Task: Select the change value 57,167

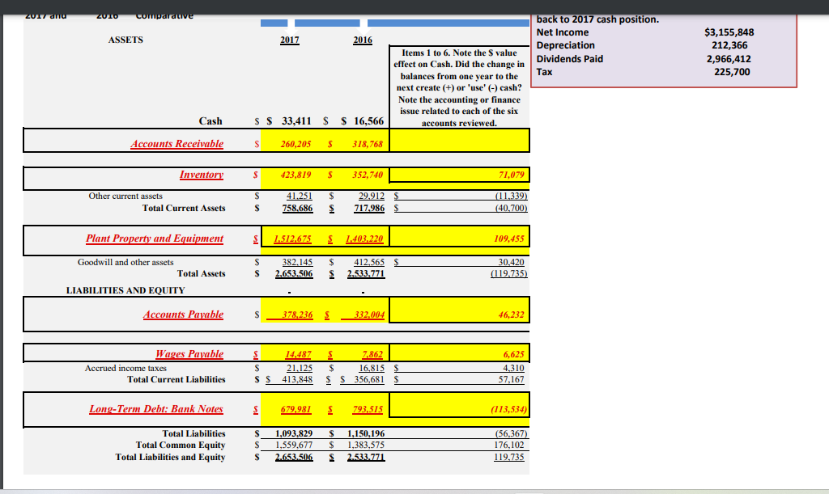Action: (512, 379)
